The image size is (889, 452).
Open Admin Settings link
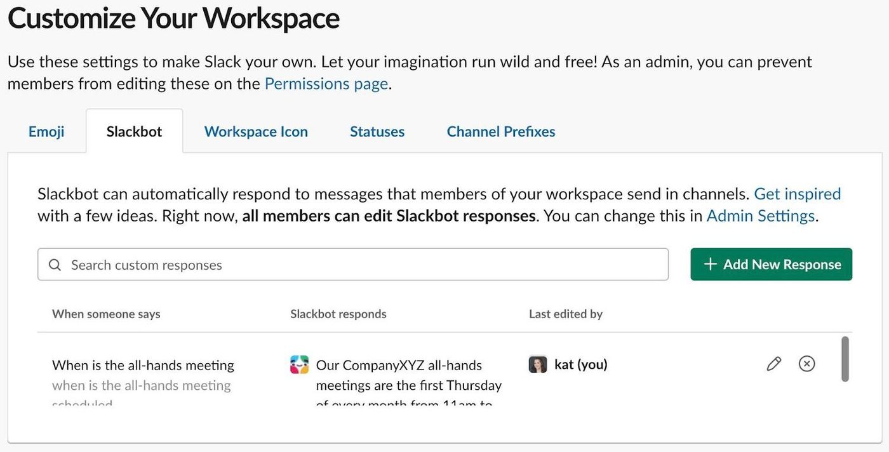coord(760,215)
